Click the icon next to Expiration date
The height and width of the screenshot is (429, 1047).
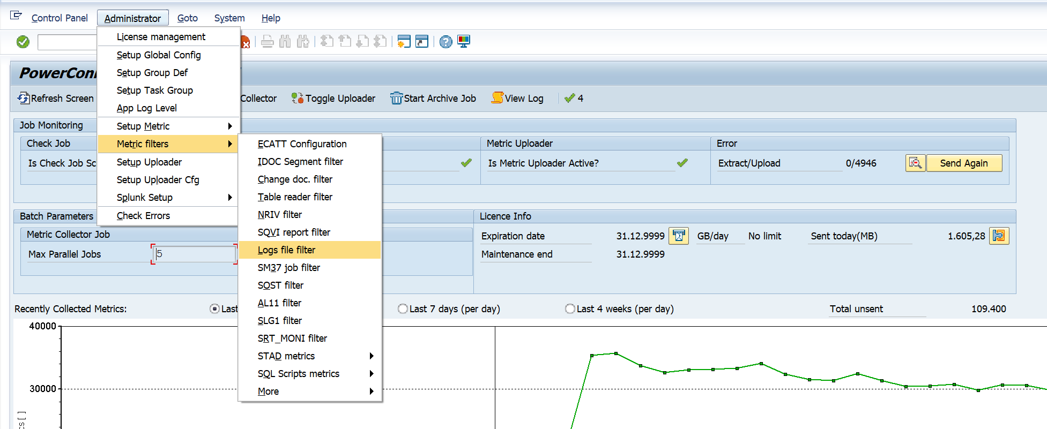click(679, 236)
